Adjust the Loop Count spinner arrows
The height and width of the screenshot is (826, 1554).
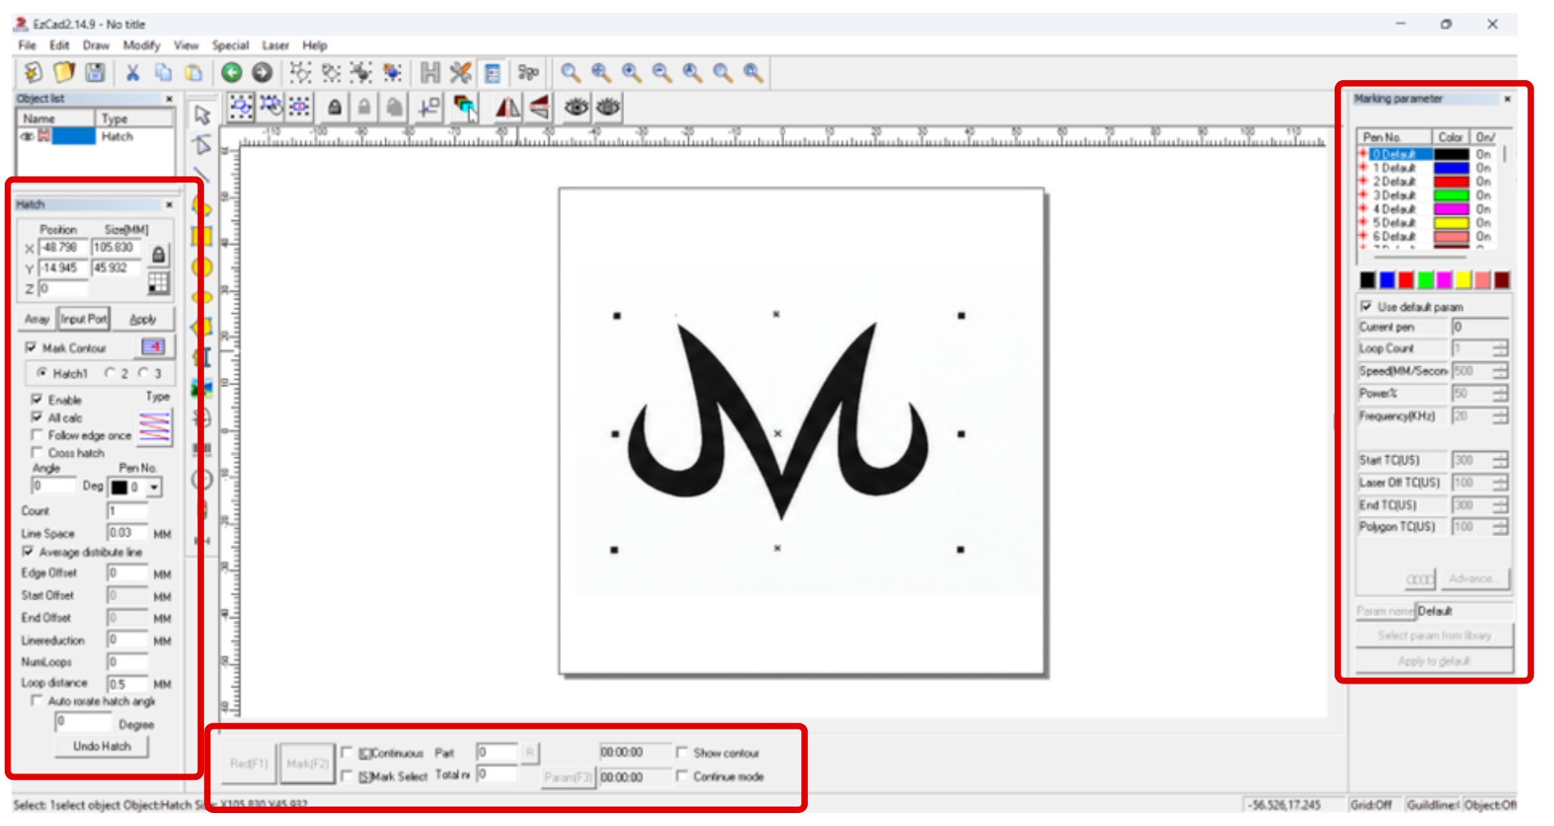coord(1501,348)
